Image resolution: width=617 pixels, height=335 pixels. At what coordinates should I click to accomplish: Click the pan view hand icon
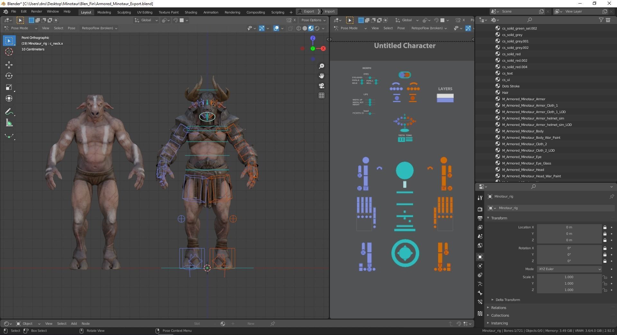(x=321, y=76)
